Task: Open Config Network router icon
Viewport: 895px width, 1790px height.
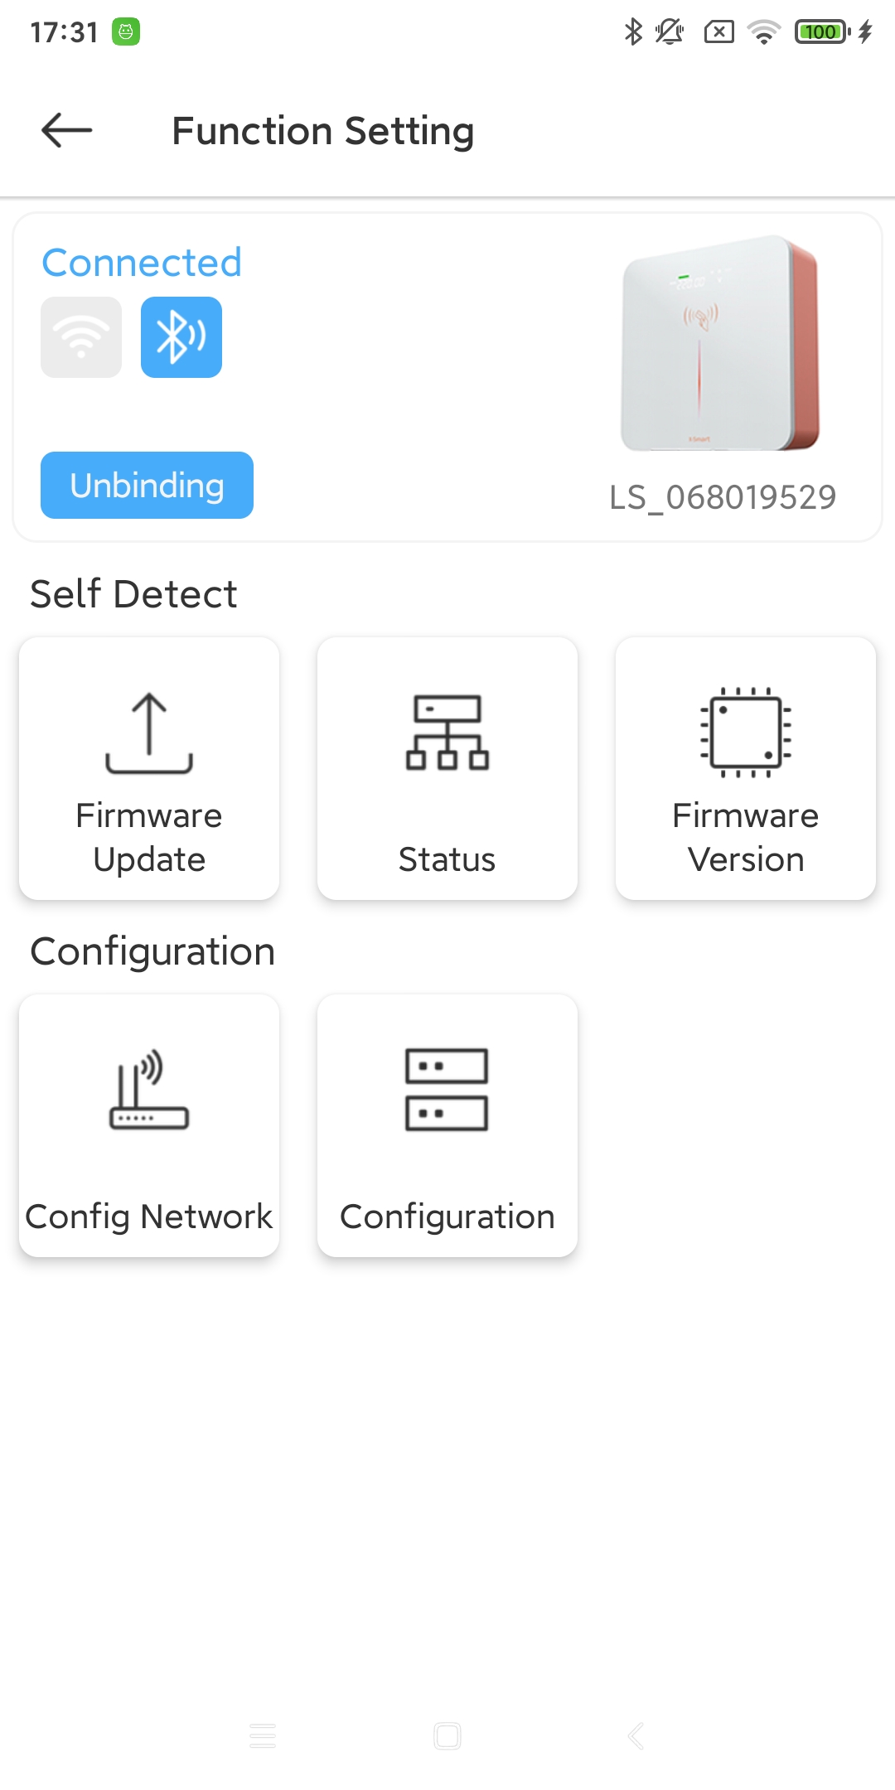Action: pyautogui.click(x=149, y=1090)
